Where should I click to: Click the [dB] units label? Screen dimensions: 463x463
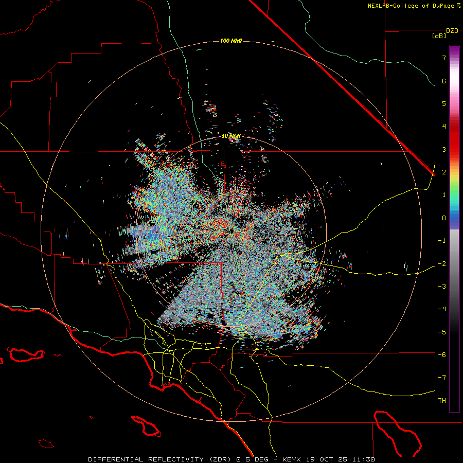pyautogui.click(x=439, y=36)
